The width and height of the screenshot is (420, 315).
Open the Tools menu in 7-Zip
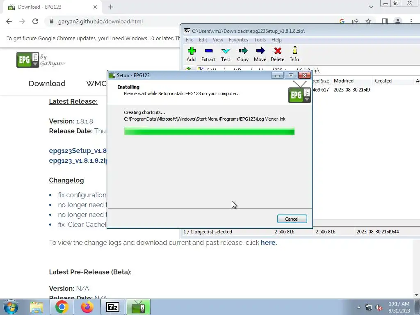point(260,40)
